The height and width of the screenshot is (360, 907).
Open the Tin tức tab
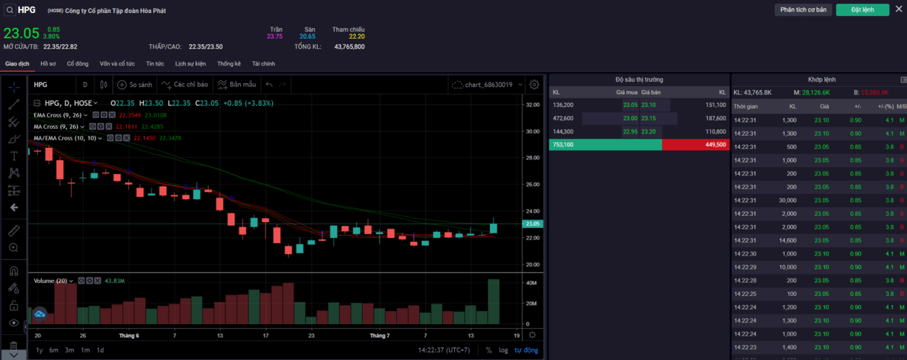[x=155, y=63]
